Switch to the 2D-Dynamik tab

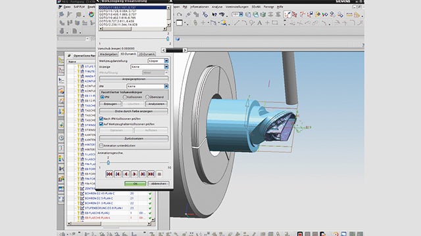pyautogui.click(x=147, y=54)
